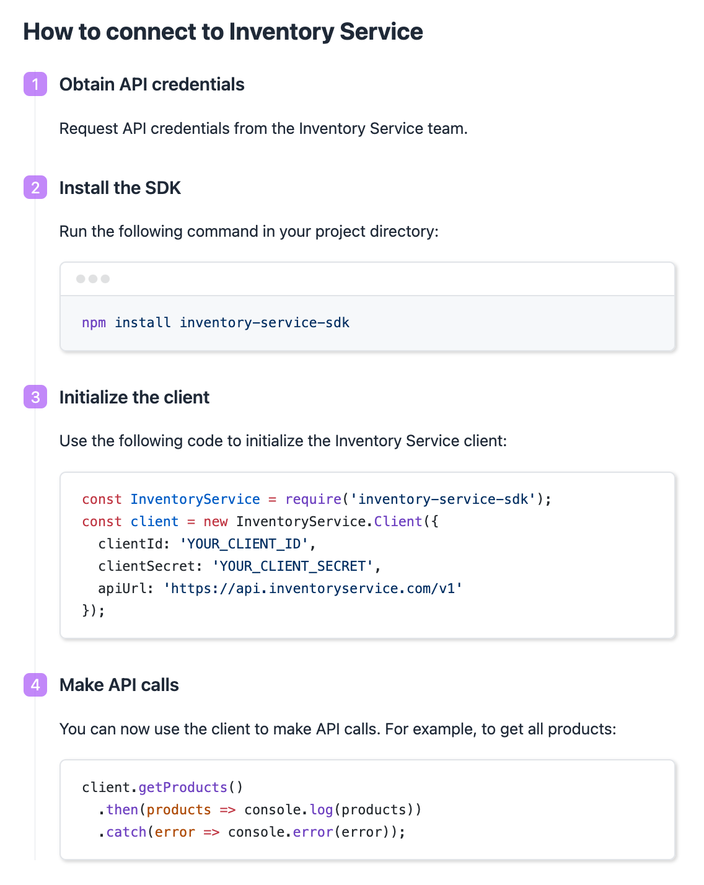Click the npm install inventory-service-sdk command

pyautogui.click(x=216, y=323)
